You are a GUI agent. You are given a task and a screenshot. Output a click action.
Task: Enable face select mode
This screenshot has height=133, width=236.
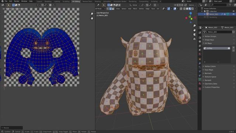(x=113, y=9)
